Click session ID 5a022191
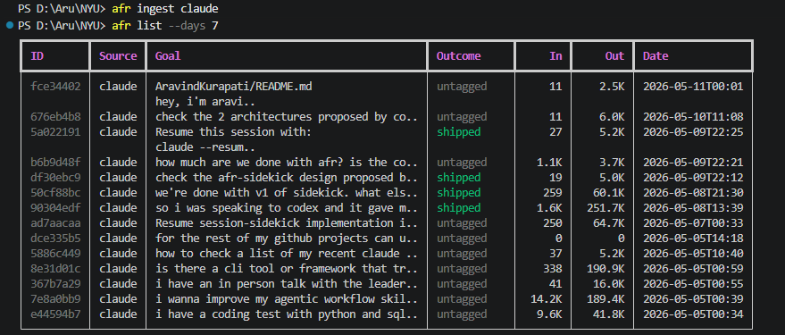The width and height of the screenshot is (785, 335). 55,131
